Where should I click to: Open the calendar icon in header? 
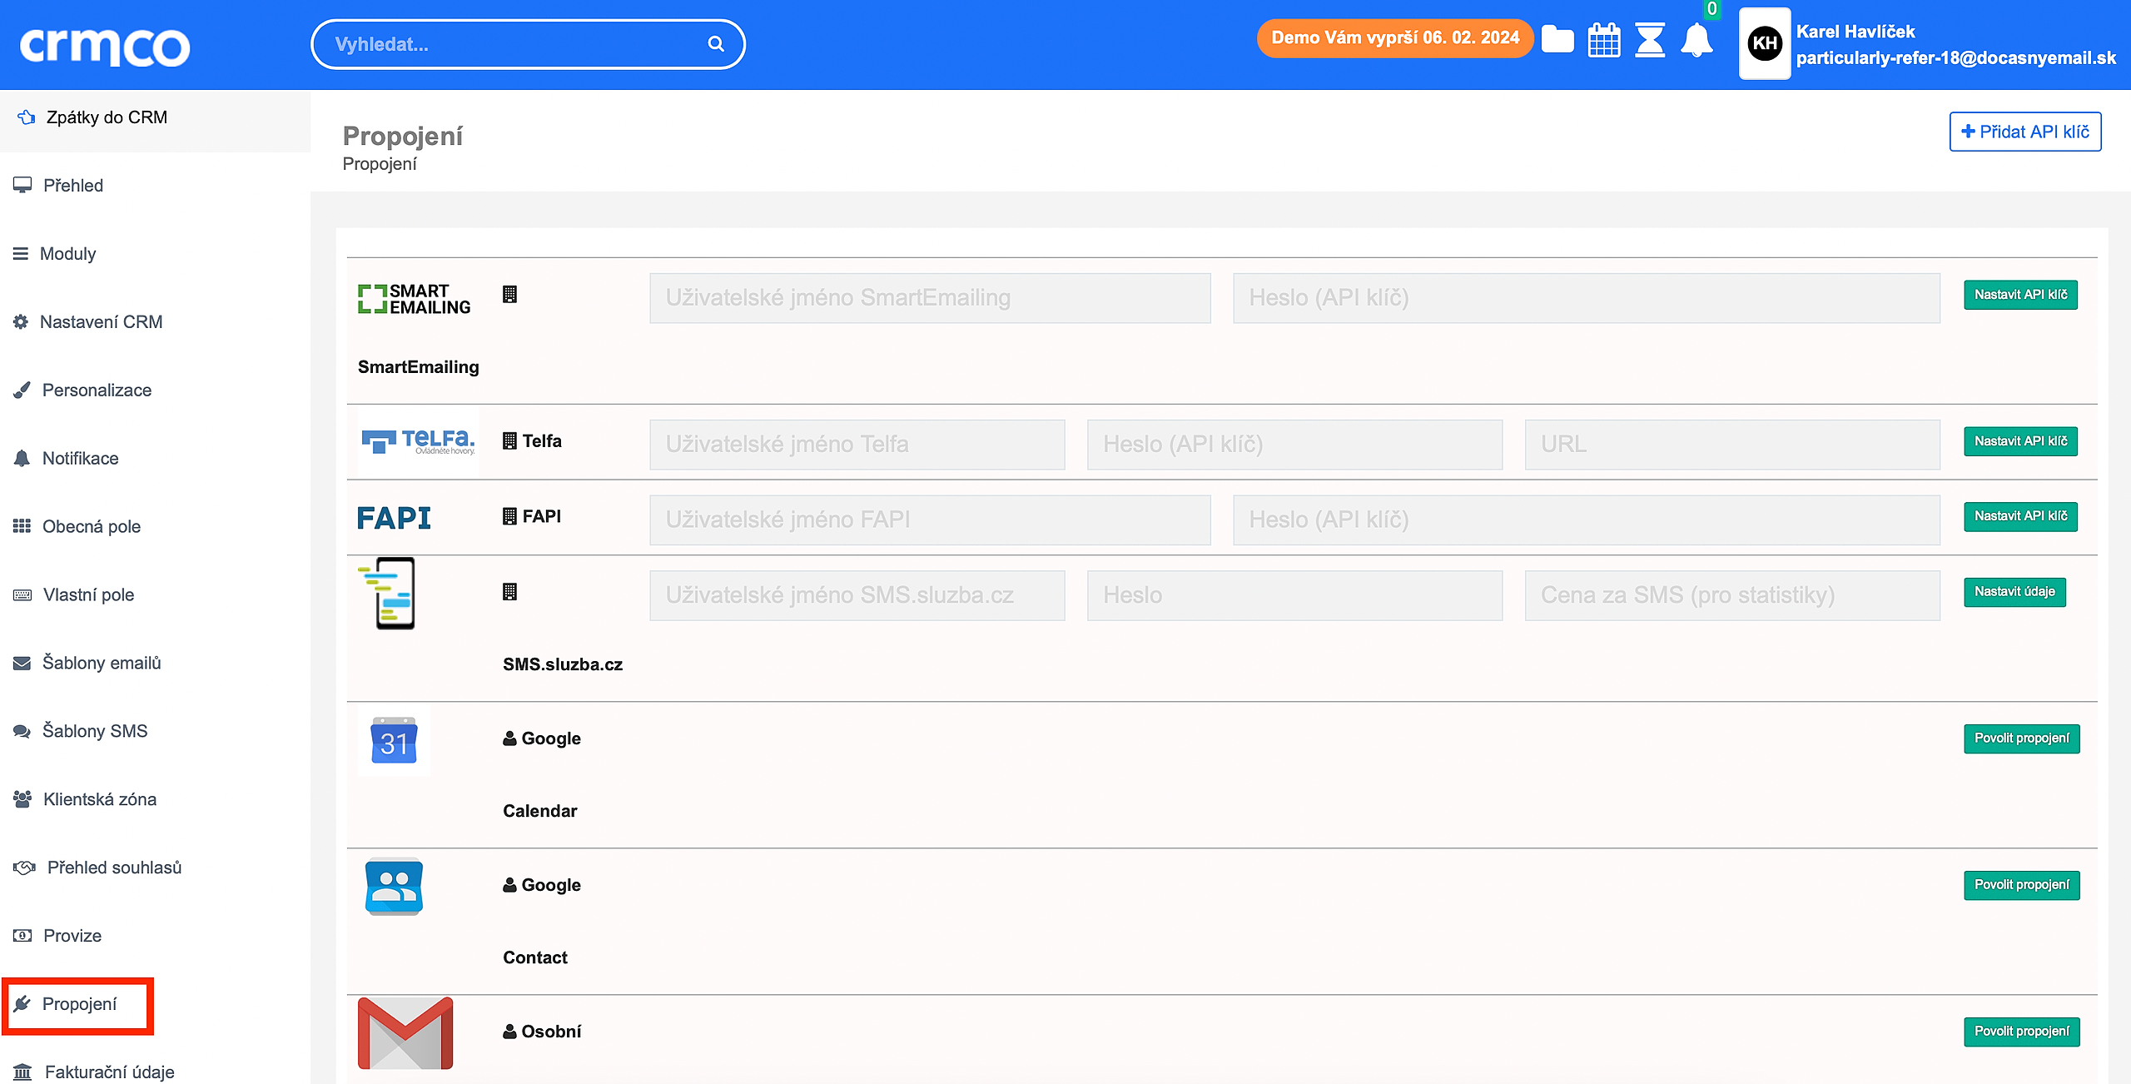1603,40
